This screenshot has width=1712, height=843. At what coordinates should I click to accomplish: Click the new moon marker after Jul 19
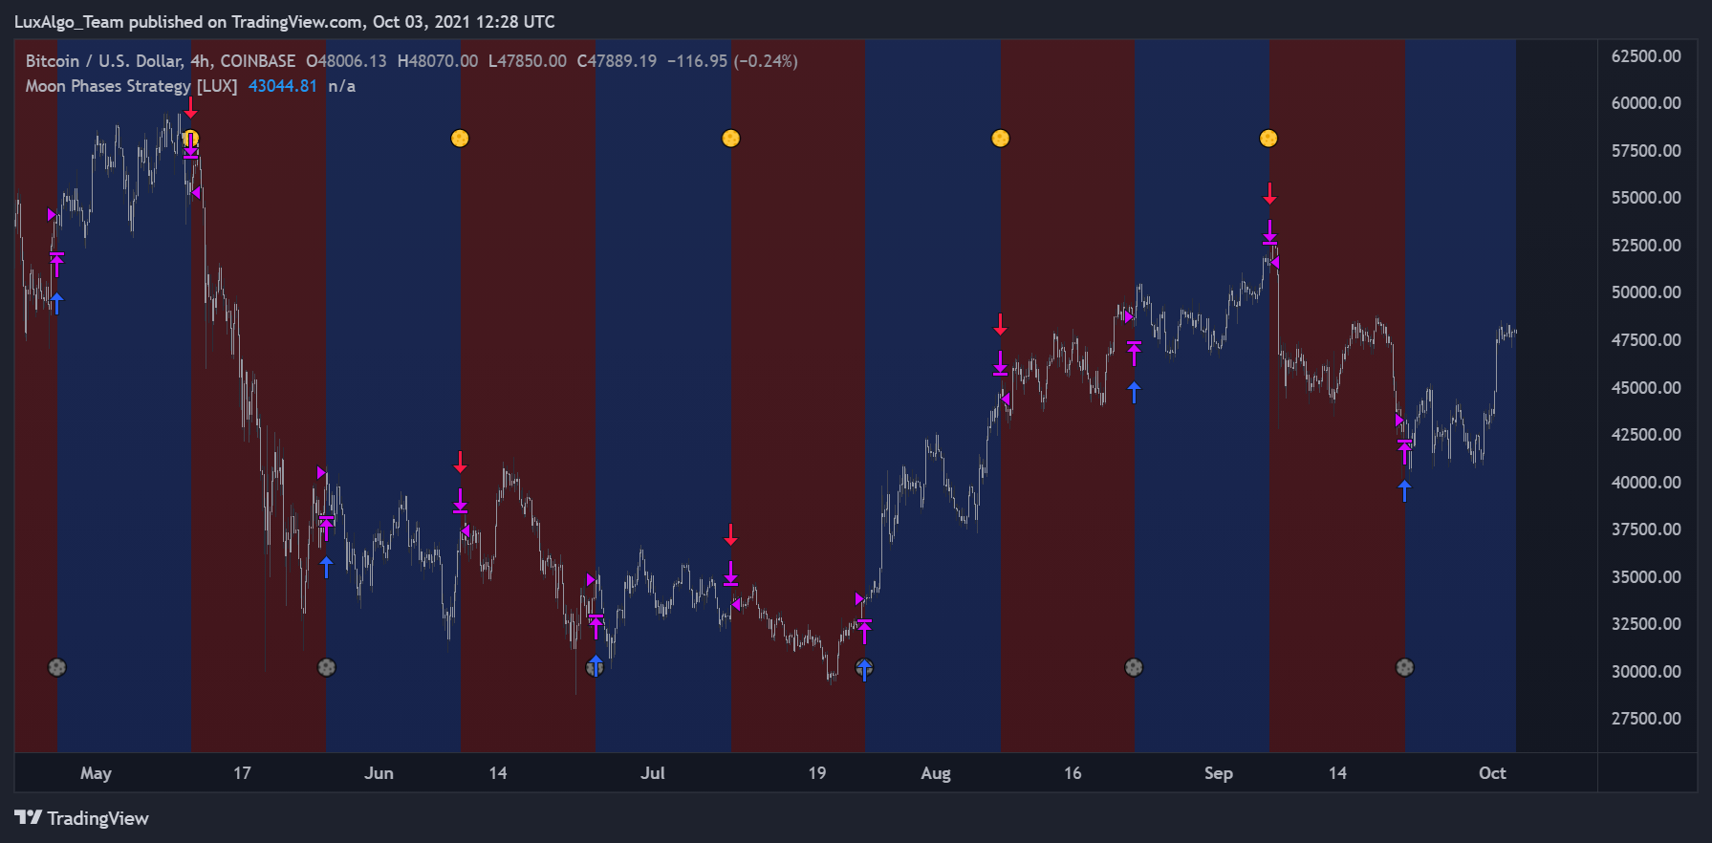click(x=864, y=667)
